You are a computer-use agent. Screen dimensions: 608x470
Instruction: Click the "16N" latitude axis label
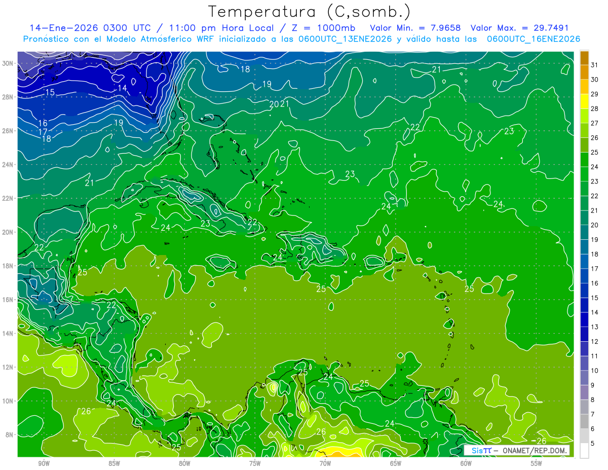pyautogui.click(x=9, y=300)
